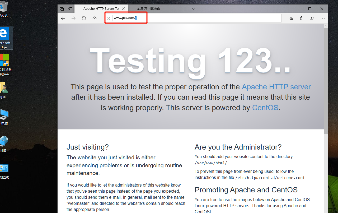Image resolution: width=338 pixels, height=213 pixels.
Task: Select the 网络 Network desktop icon
Action: click(4, 144)
